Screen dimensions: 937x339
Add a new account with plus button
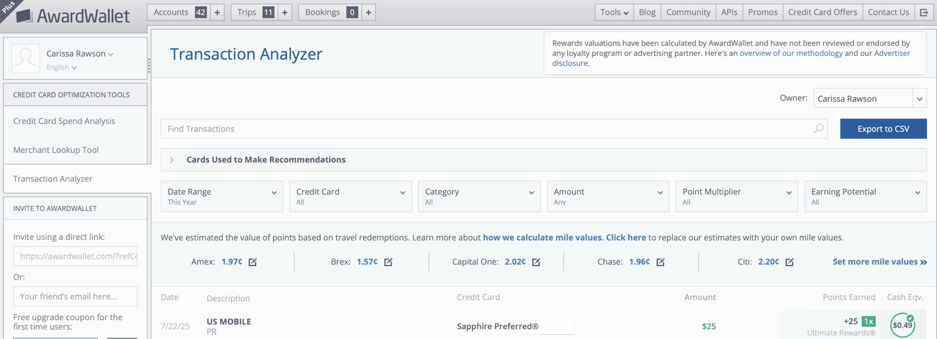pos(217,12)
